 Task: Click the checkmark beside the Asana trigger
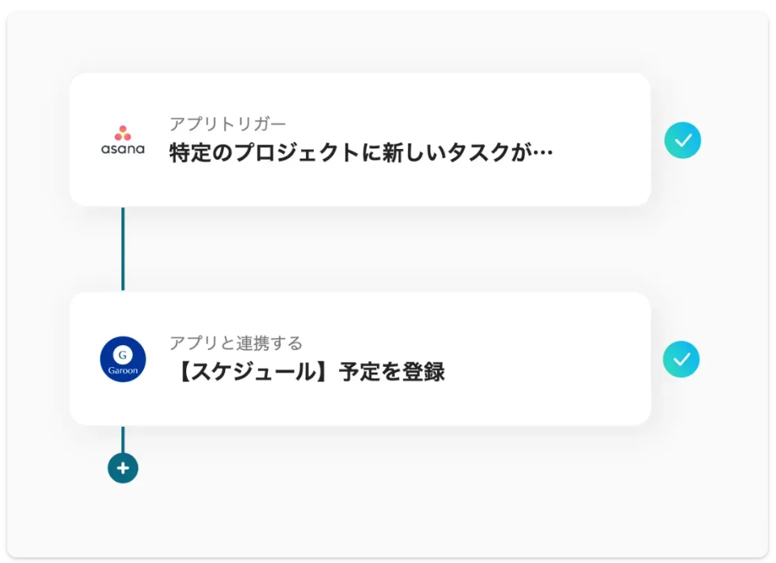click(682, 140)
